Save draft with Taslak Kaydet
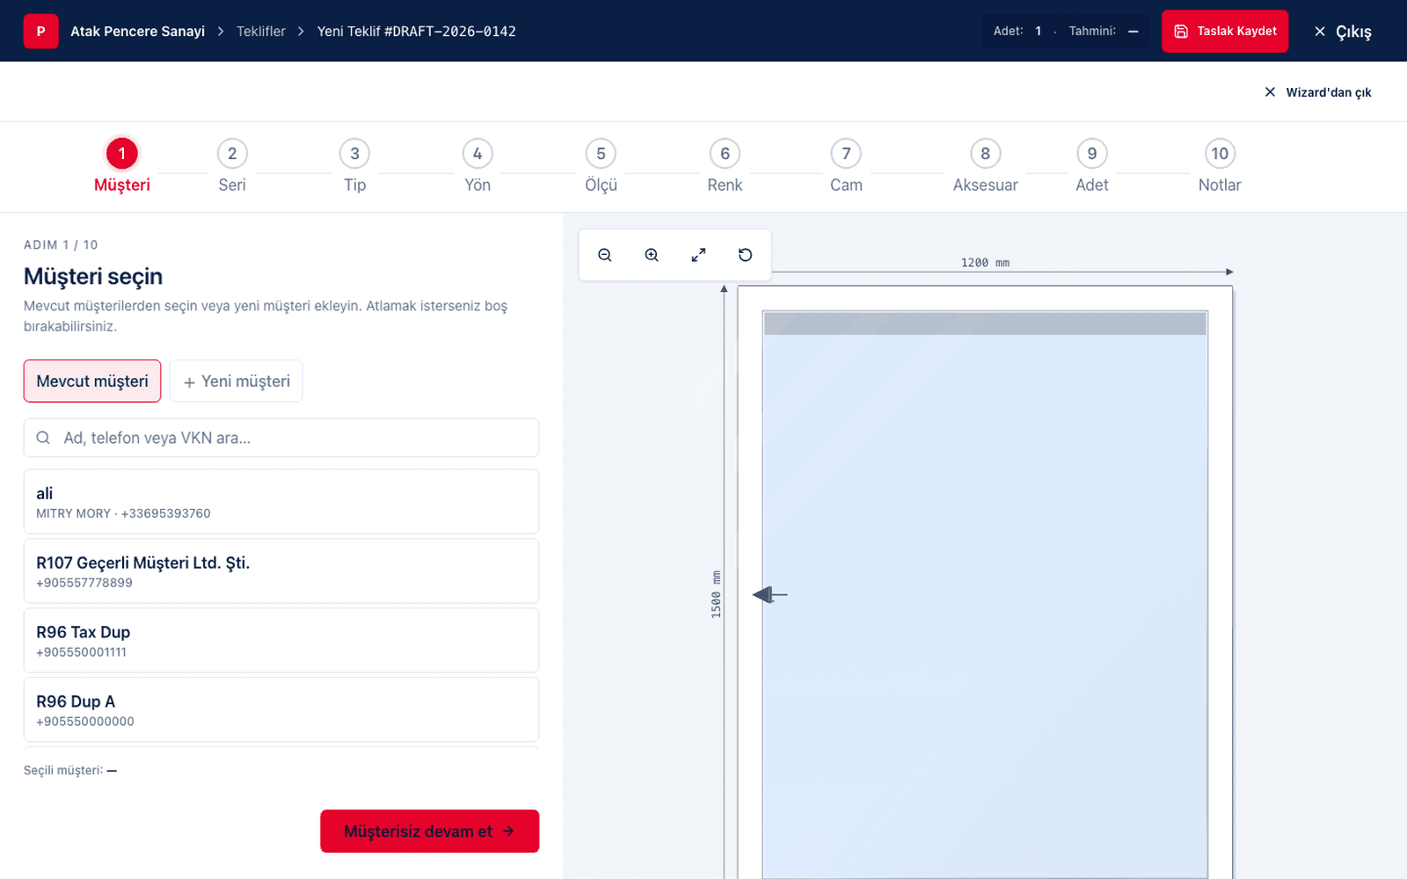1407x879 pixels. [1225, 31]
